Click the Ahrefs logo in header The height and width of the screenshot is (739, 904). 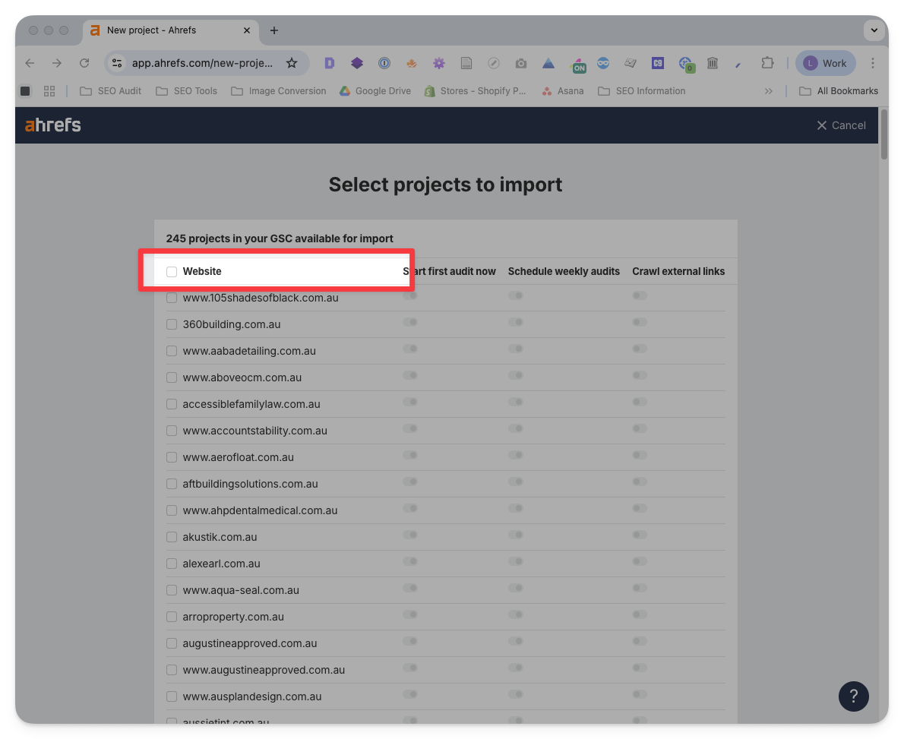tap(52, 125)
